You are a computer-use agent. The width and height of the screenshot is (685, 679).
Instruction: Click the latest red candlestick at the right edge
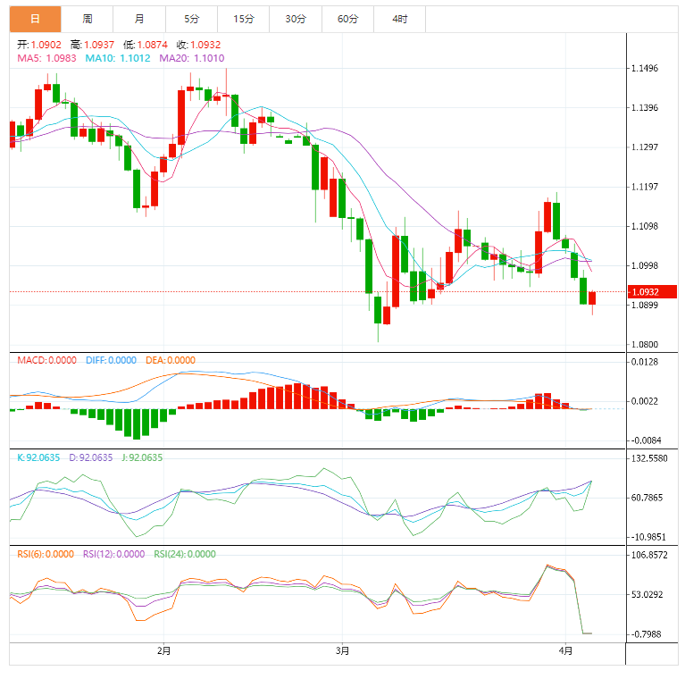(x=592, y=298)
